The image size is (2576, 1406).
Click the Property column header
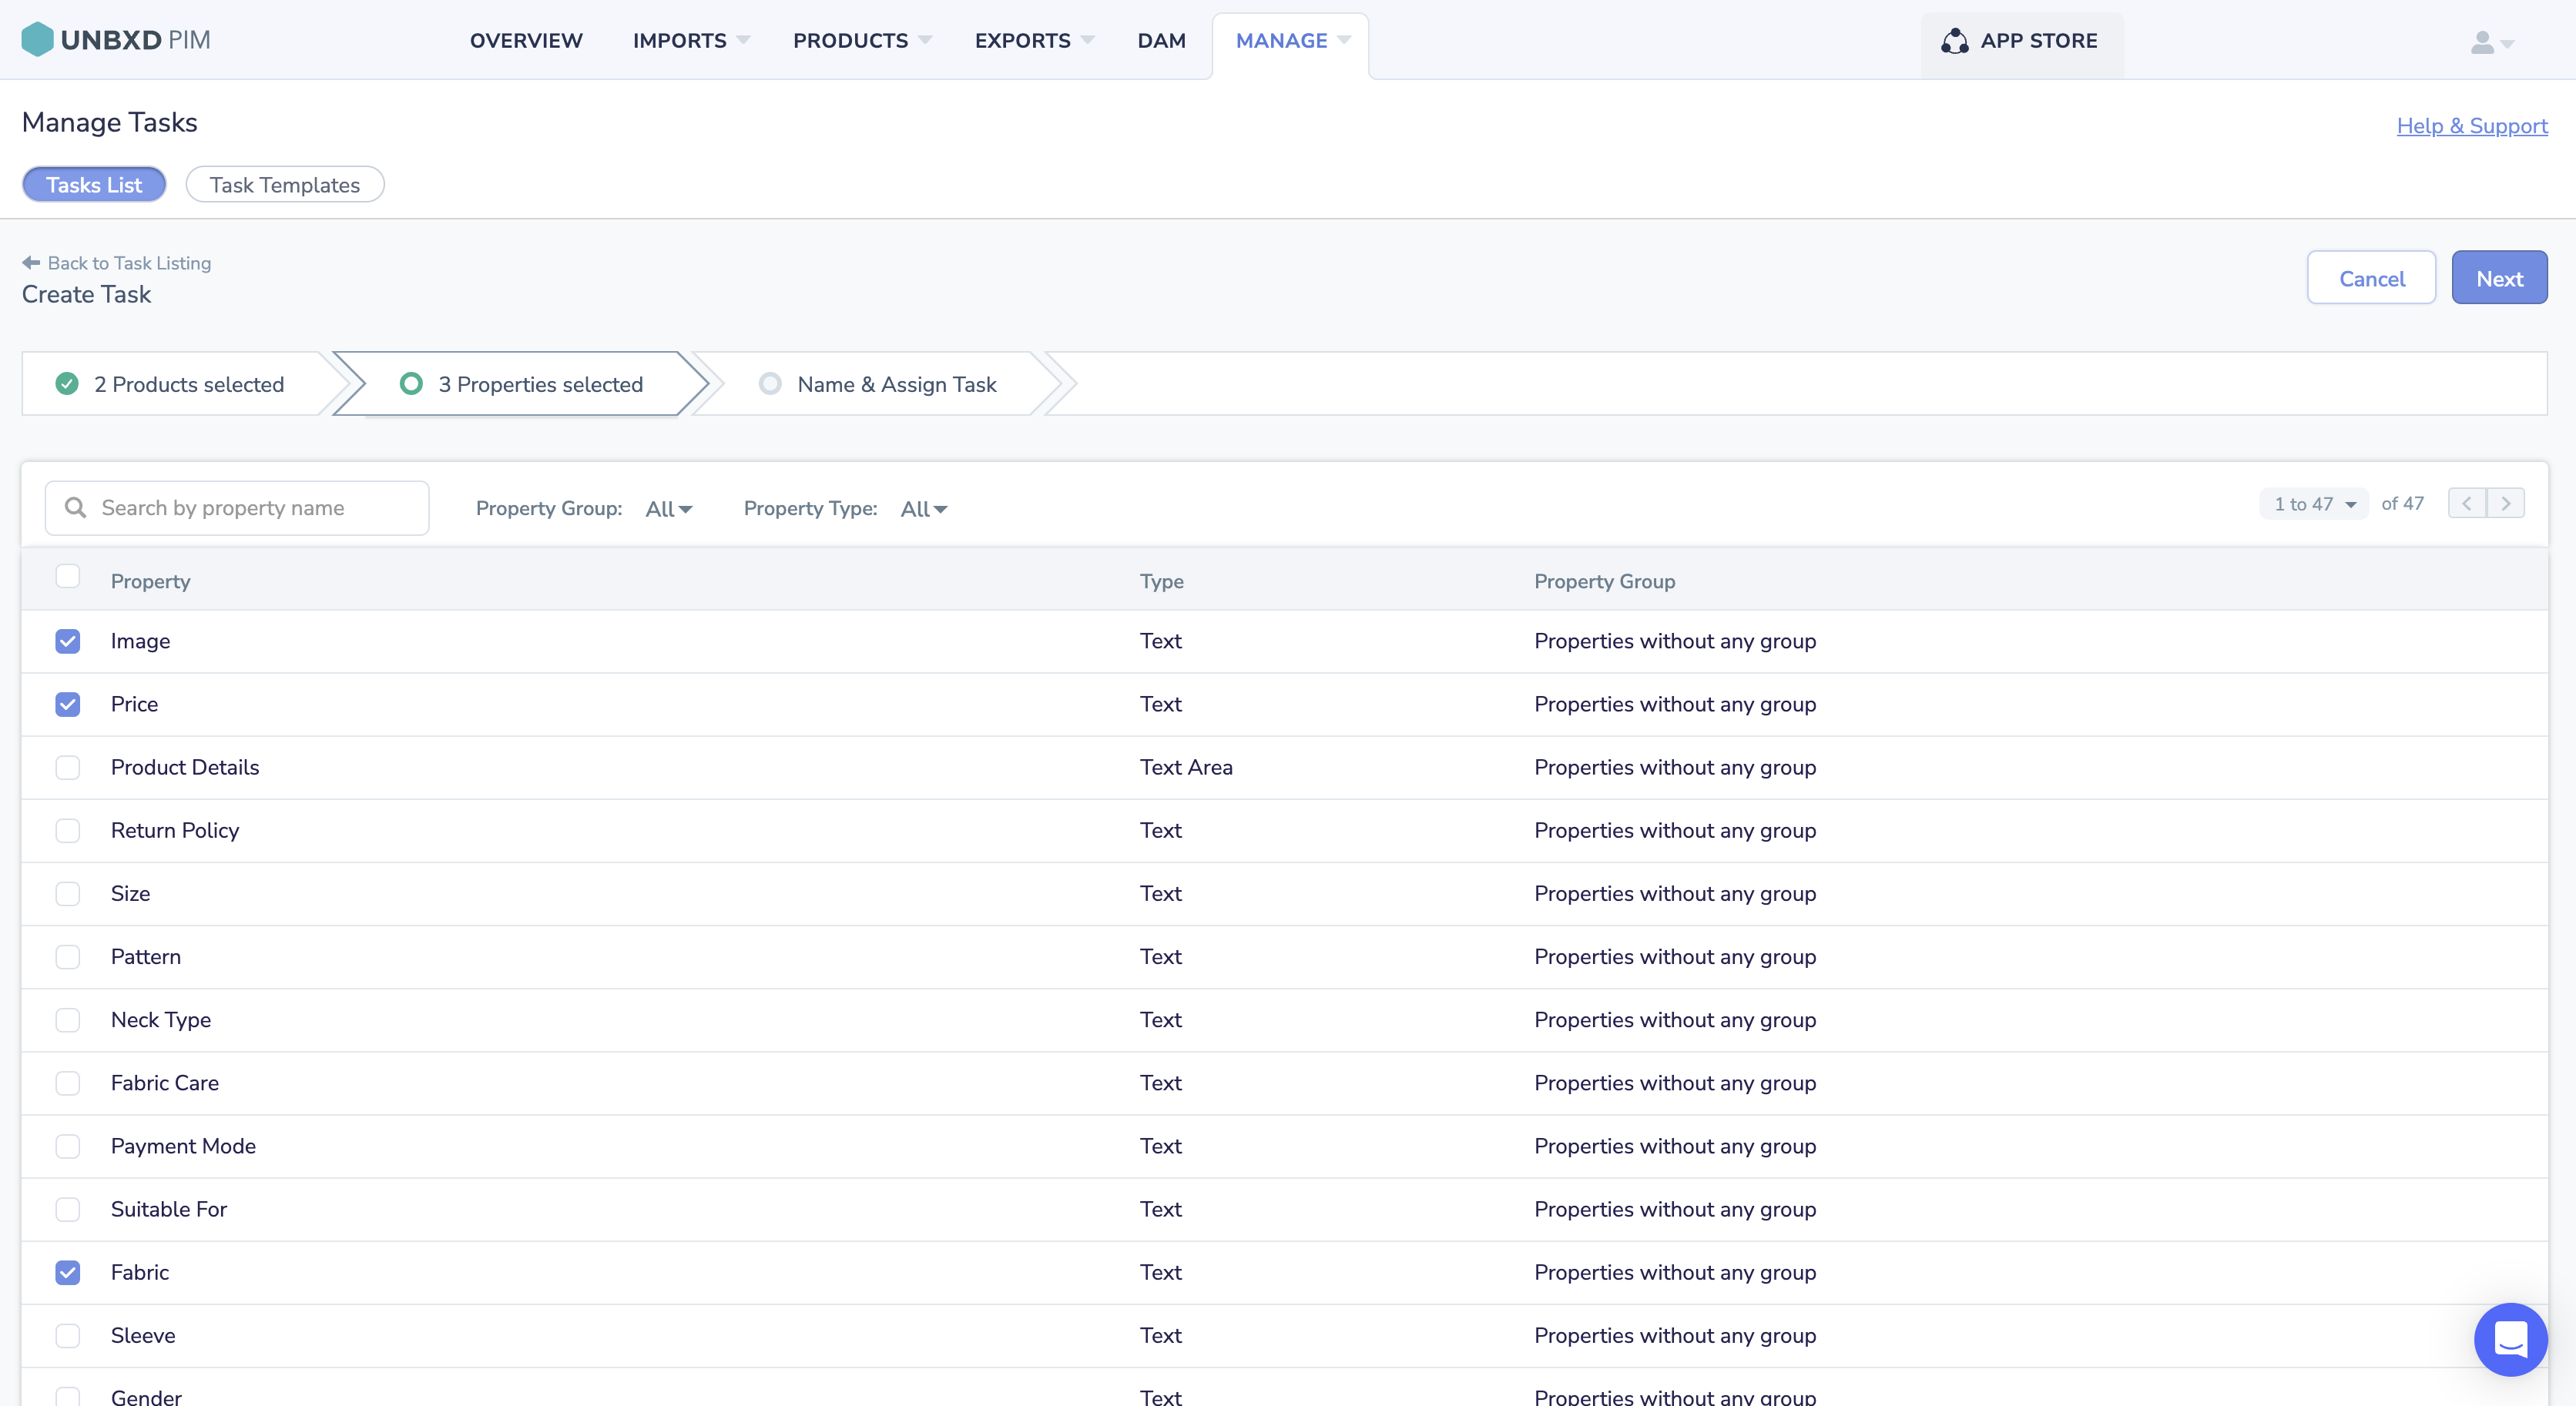[150, 581]
